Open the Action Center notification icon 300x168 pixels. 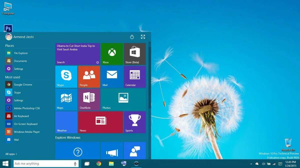pos(280,164)
